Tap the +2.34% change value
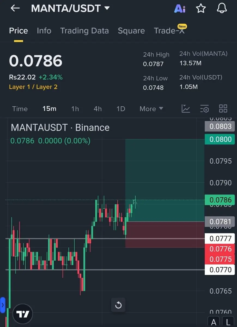237x327 pixels. [51, 77]
